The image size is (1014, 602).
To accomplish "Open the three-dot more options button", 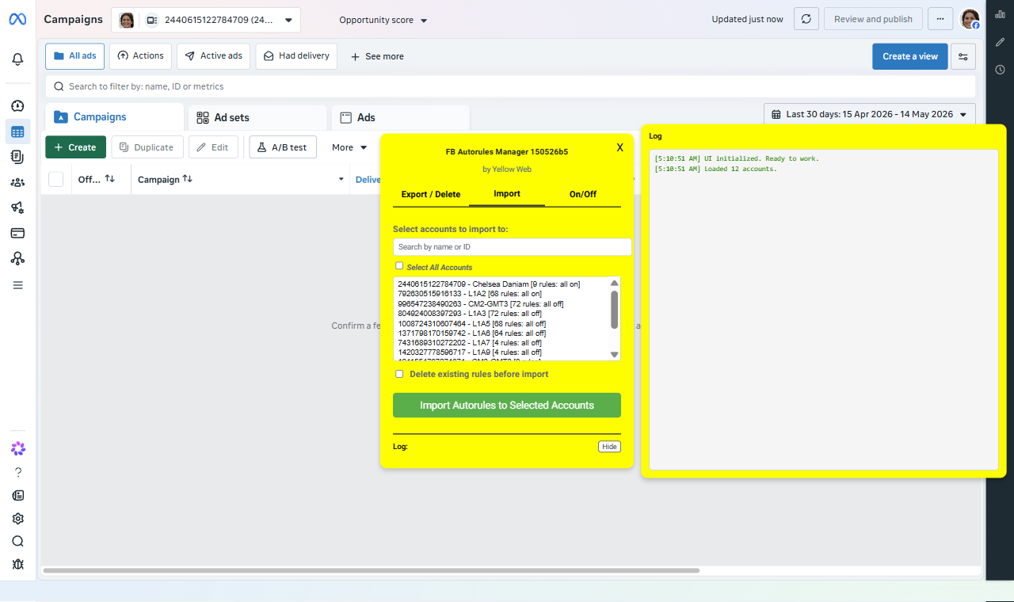I will 940,19.
